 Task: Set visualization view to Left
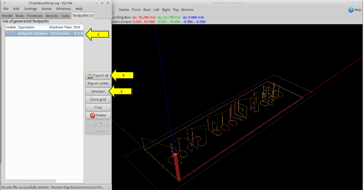pyautogui.click(x=156, y=10)
